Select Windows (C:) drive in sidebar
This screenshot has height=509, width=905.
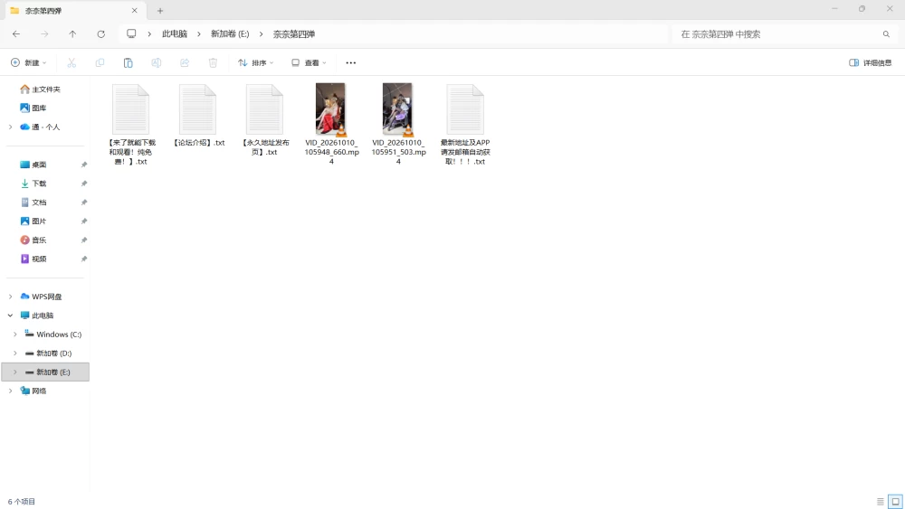(x=53, y=335)
